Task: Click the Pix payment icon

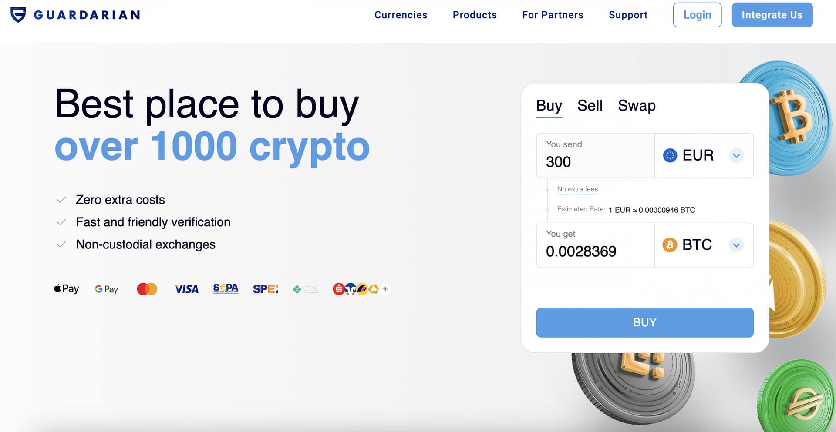Action: point(305,289)
